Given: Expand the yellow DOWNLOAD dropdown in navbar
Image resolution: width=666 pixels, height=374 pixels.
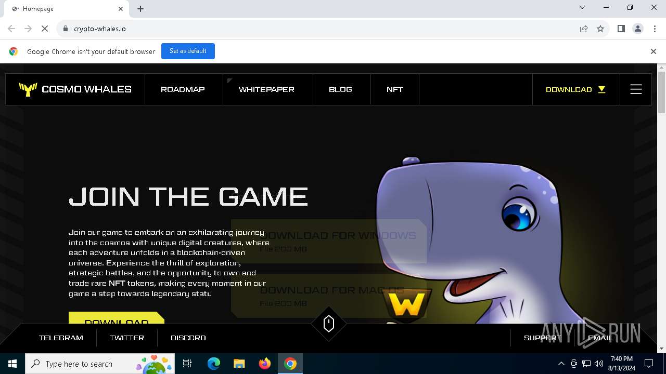Looking at the screenshot, I should pos(575,89).
